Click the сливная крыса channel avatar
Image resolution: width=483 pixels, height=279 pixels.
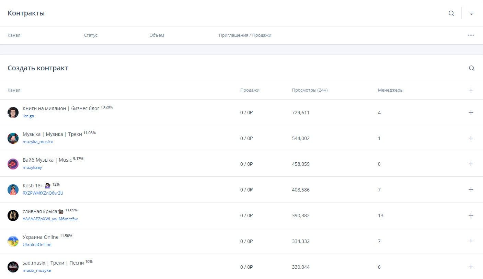pos(13,216)
